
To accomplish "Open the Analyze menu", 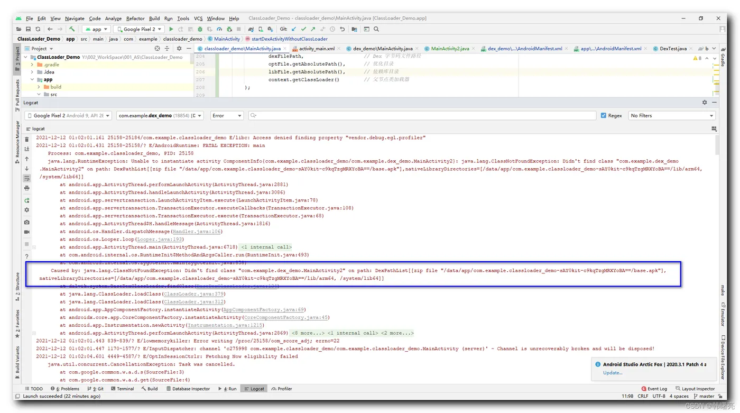I will (113, 19).
